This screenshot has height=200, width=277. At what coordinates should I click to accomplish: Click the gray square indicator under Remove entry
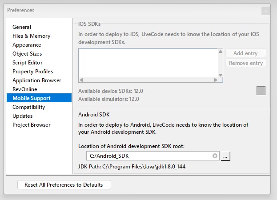261,91
